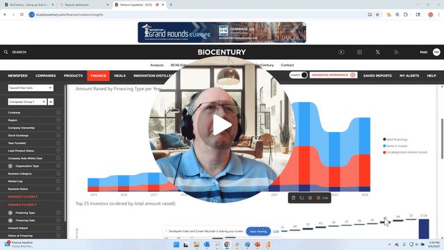This screenshot has height=250, width=444.
Task: Toggle Series A rounds legend series
Action: coord(395,146)
